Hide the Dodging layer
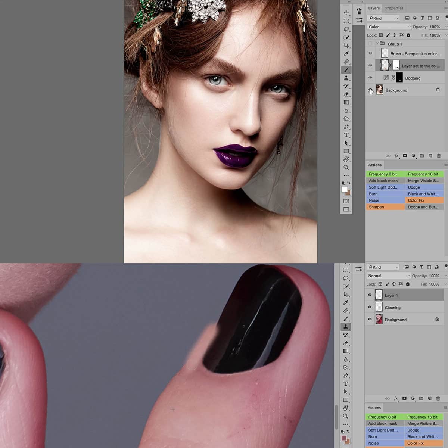 point(370,78)
